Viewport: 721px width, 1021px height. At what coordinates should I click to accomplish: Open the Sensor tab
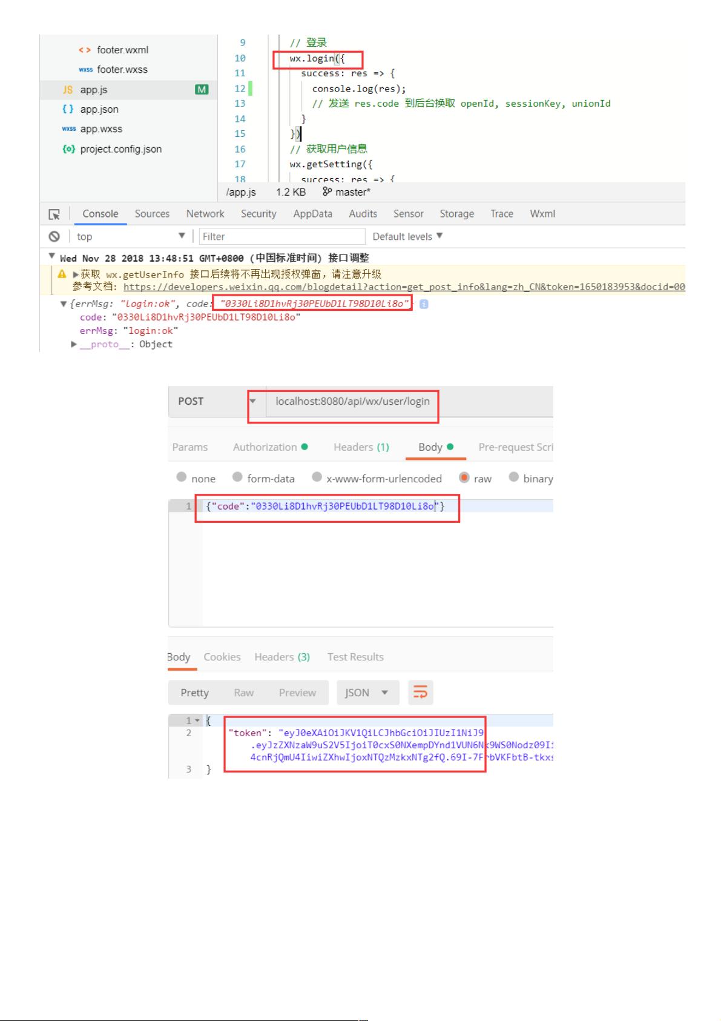point(409,214)
